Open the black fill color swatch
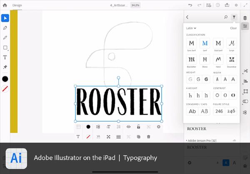This screenshot has height=174, width=250. tap(5, 79)
